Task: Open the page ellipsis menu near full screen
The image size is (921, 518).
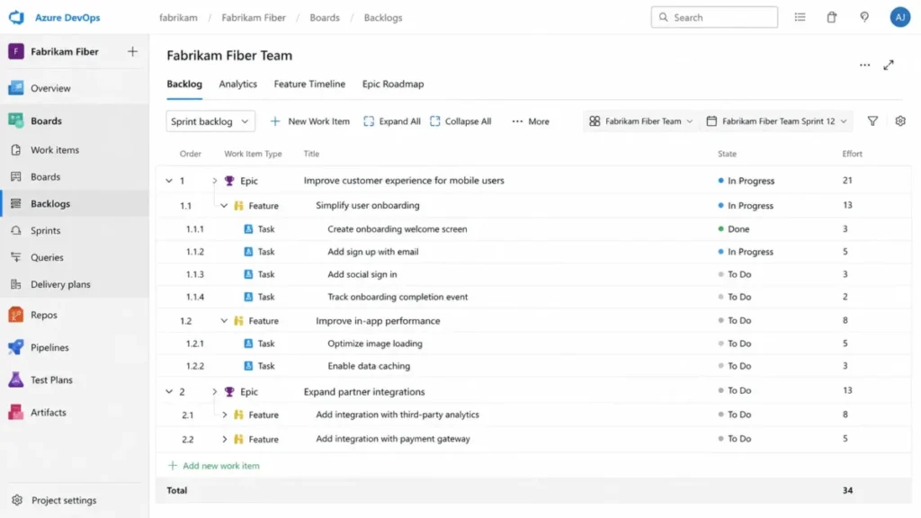Action: [x=864, y=65]
